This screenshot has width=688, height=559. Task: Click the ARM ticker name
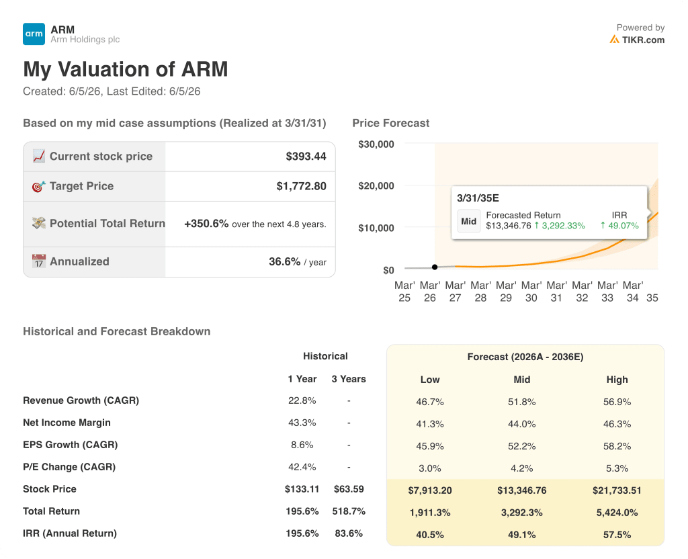coord(62,30)
